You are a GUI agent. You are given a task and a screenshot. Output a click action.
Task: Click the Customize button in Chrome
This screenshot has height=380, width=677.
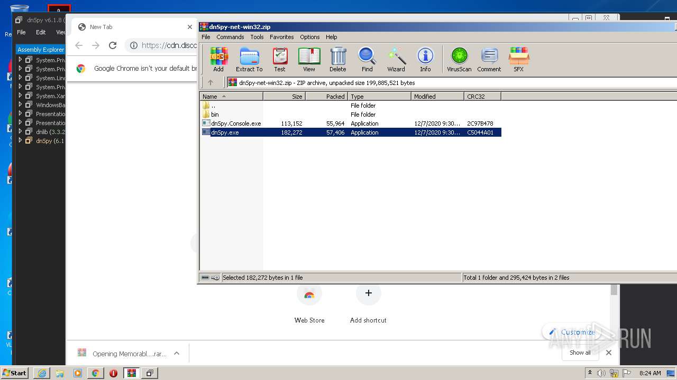[x=572, y=332]
